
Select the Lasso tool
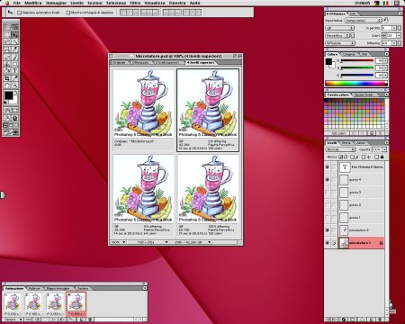7,41
